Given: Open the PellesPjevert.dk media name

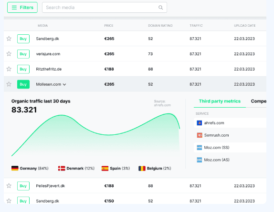Looking at the screenshot, I should point(50,186).
